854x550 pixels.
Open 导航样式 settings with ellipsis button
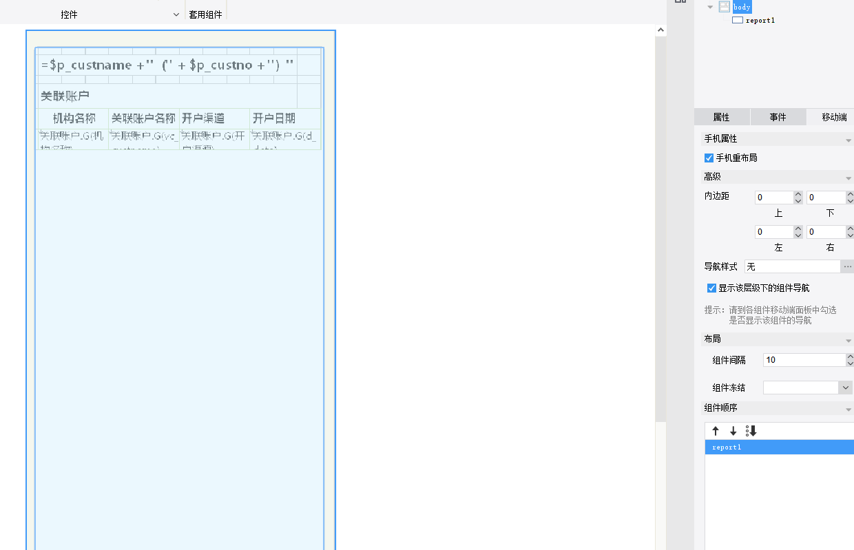(848, 266)
